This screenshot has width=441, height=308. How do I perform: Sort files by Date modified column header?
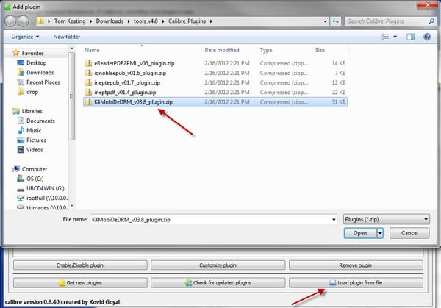tap(222, 50)
